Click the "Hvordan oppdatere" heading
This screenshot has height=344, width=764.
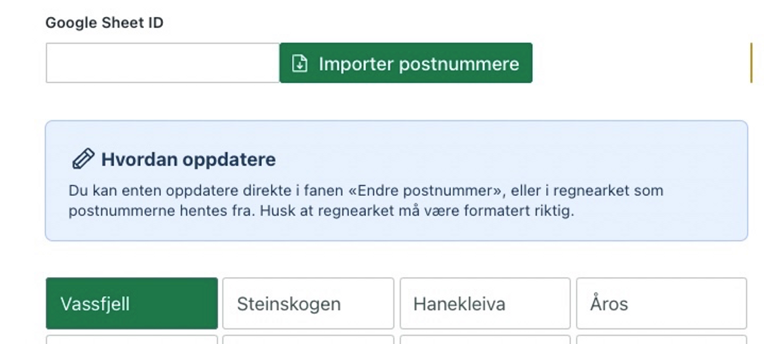click(x=189, y=160)
